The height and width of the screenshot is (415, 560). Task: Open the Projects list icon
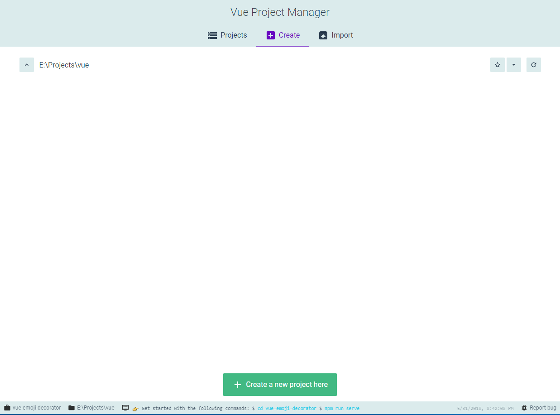[x=212, y=35]
